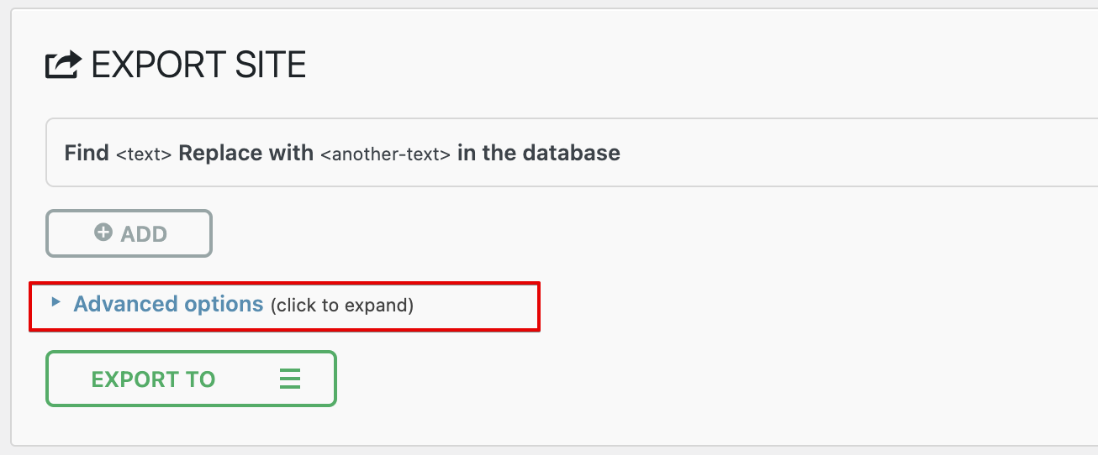Image resolution: width=1098 pixels, height=455 pixels.
Task: Open the Advanced options link
Action: (168, 304)
